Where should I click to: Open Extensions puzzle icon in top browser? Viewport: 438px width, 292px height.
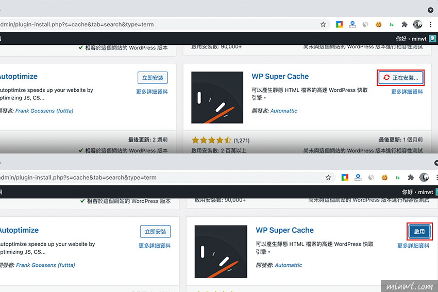[404, 25]
